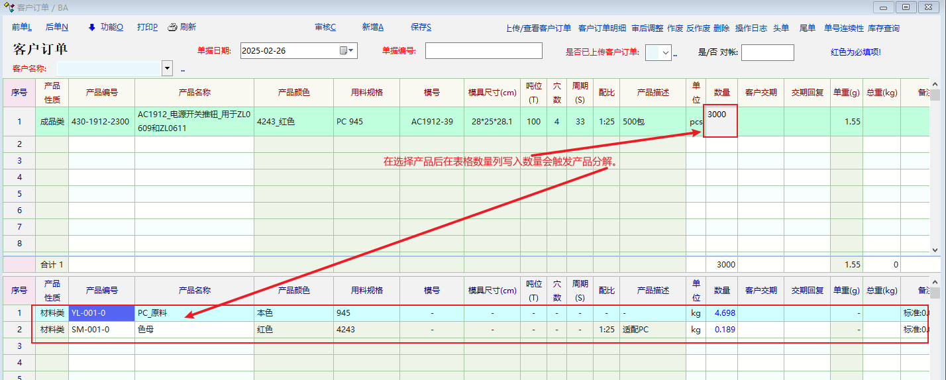This screenshot has width=946, height=380.
Task: Open 客户订单明细 link
Action: click(602, 28)
